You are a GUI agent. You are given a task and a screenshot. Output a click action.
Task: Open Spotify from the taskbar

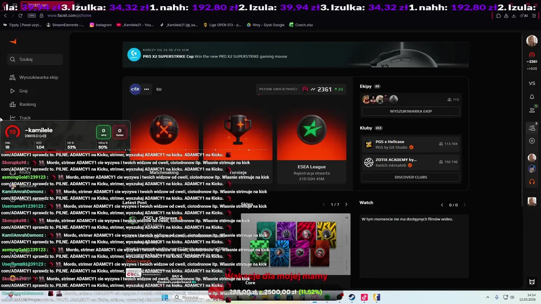click(328, 297)
